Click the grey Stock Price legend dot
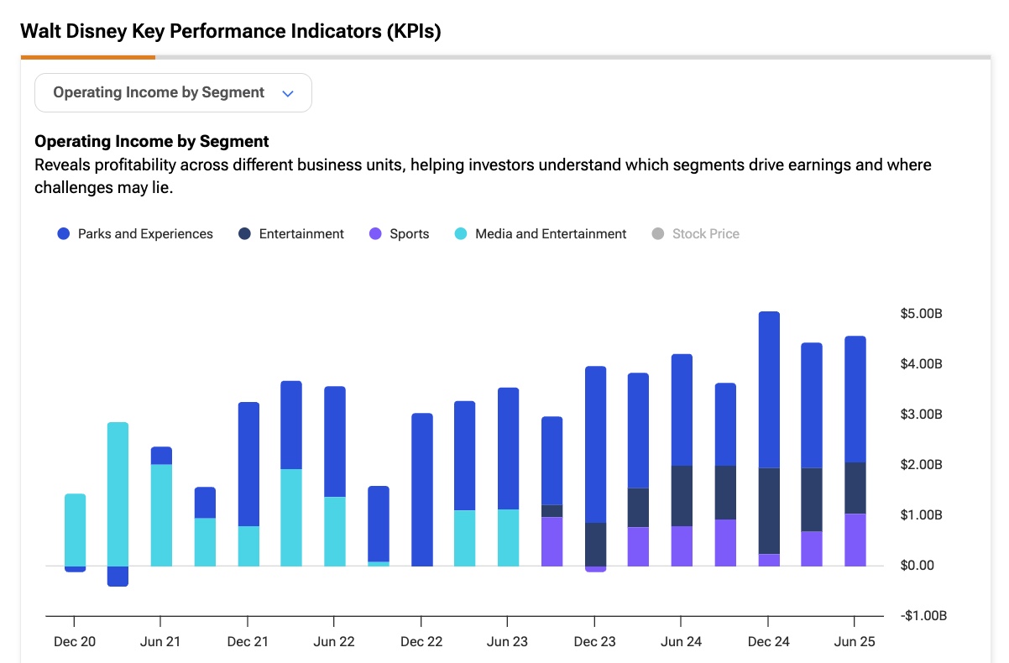This screenshot has width=1009, height=663. (x=658, y=234)
